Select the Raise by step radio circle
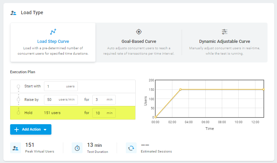277x163 pixels. (18, 100)
